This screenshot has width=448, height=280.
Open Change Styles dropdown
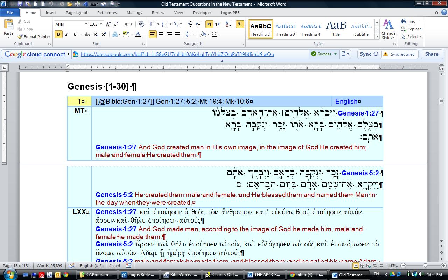pos(388,30)
